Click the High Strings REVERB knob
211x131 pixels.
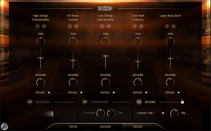point(40,82)
